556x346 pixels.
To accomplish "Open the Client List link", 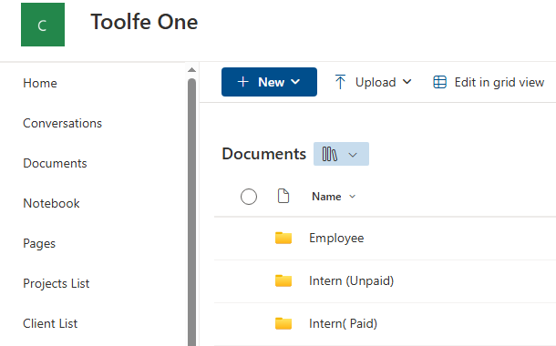I will 50,323.
